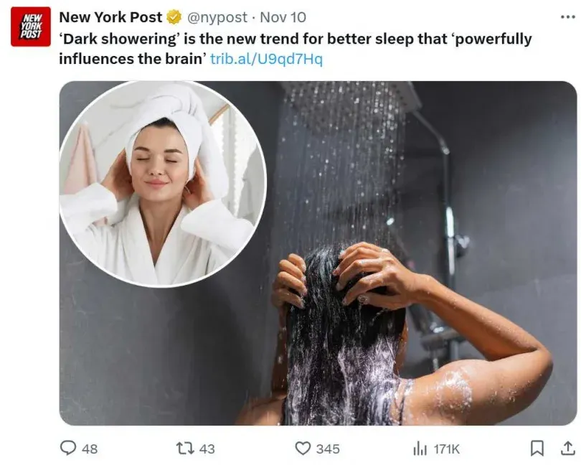The width and height of the screenshot is (581, 465).
Task: Open New York Post profile avatar
Action: coord(30,27)
